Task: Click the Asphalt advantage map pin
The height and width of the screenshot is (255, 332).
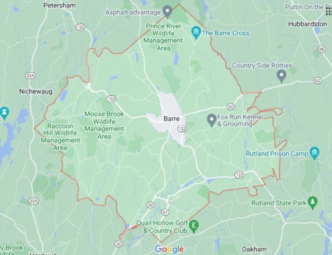Action: 168,12
